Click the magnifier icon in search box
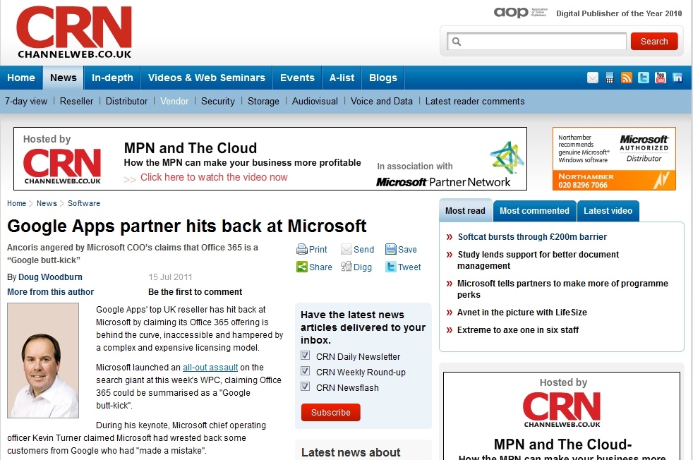This screenshot has width=693, height=460. point(457,42)
